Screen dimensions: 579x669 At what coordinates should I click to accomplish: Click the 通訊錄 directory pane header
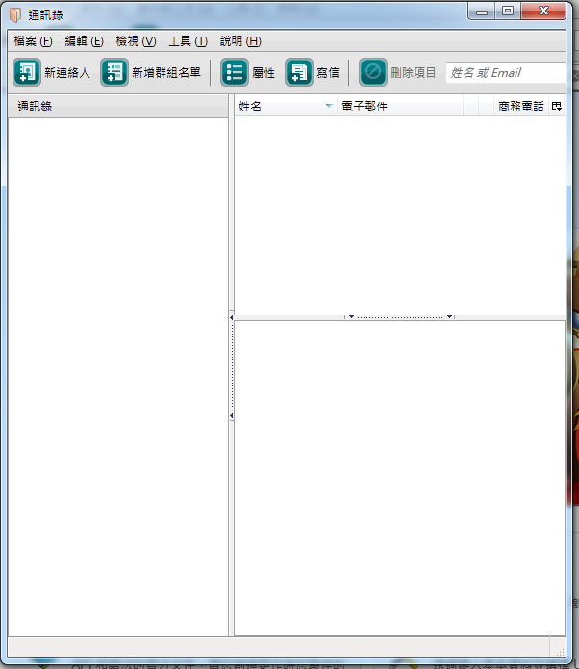(118, 107)
